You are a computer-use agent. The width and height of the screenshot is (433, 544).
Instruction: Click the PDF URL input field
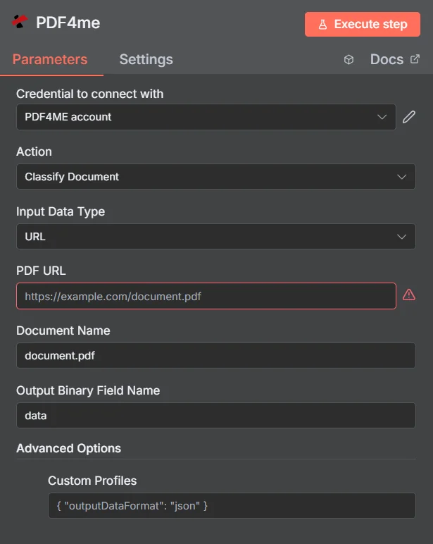point(206,296)
